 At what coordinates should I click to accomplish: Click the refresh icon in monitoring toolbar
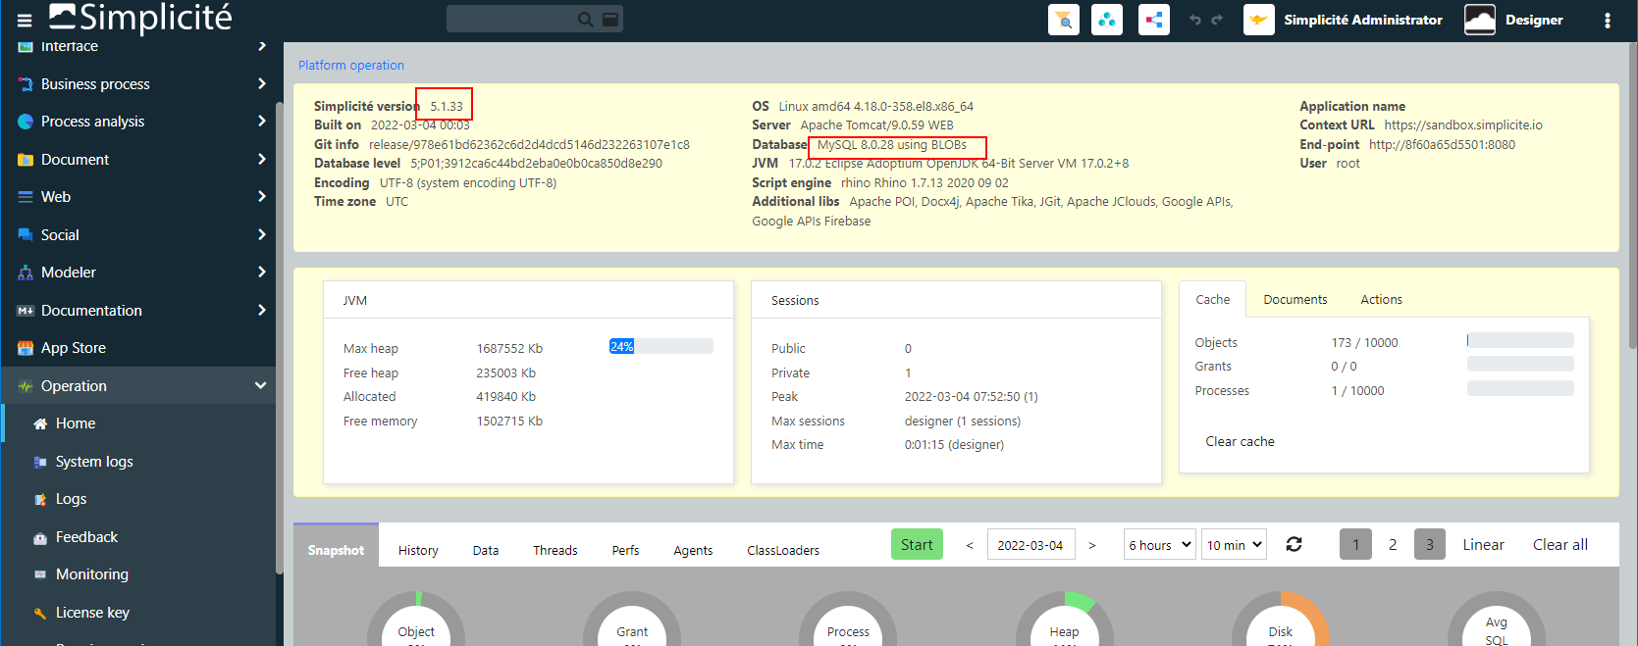1295,544
